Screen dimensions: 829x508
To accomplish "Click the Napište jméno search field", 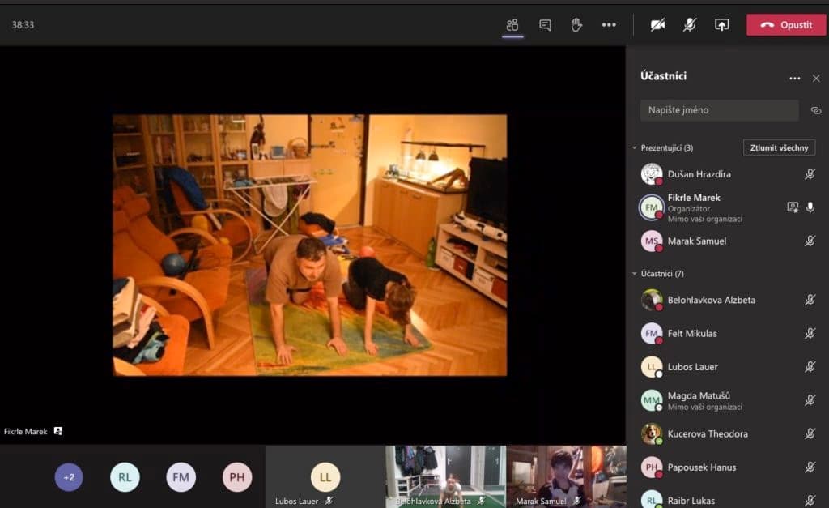I will 719,110.
